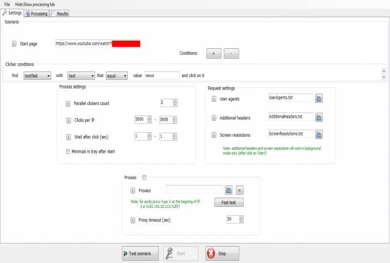390x263 pixels.
Task: Open the File menu
Action: [x=7, y=4]
